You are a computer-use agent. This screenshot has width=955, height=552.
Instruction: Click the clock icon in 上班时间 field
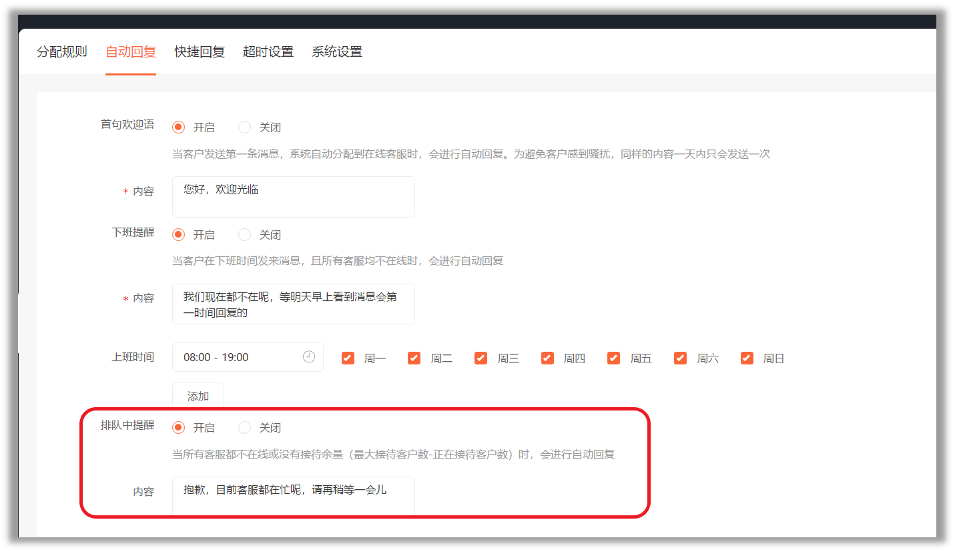308,357
